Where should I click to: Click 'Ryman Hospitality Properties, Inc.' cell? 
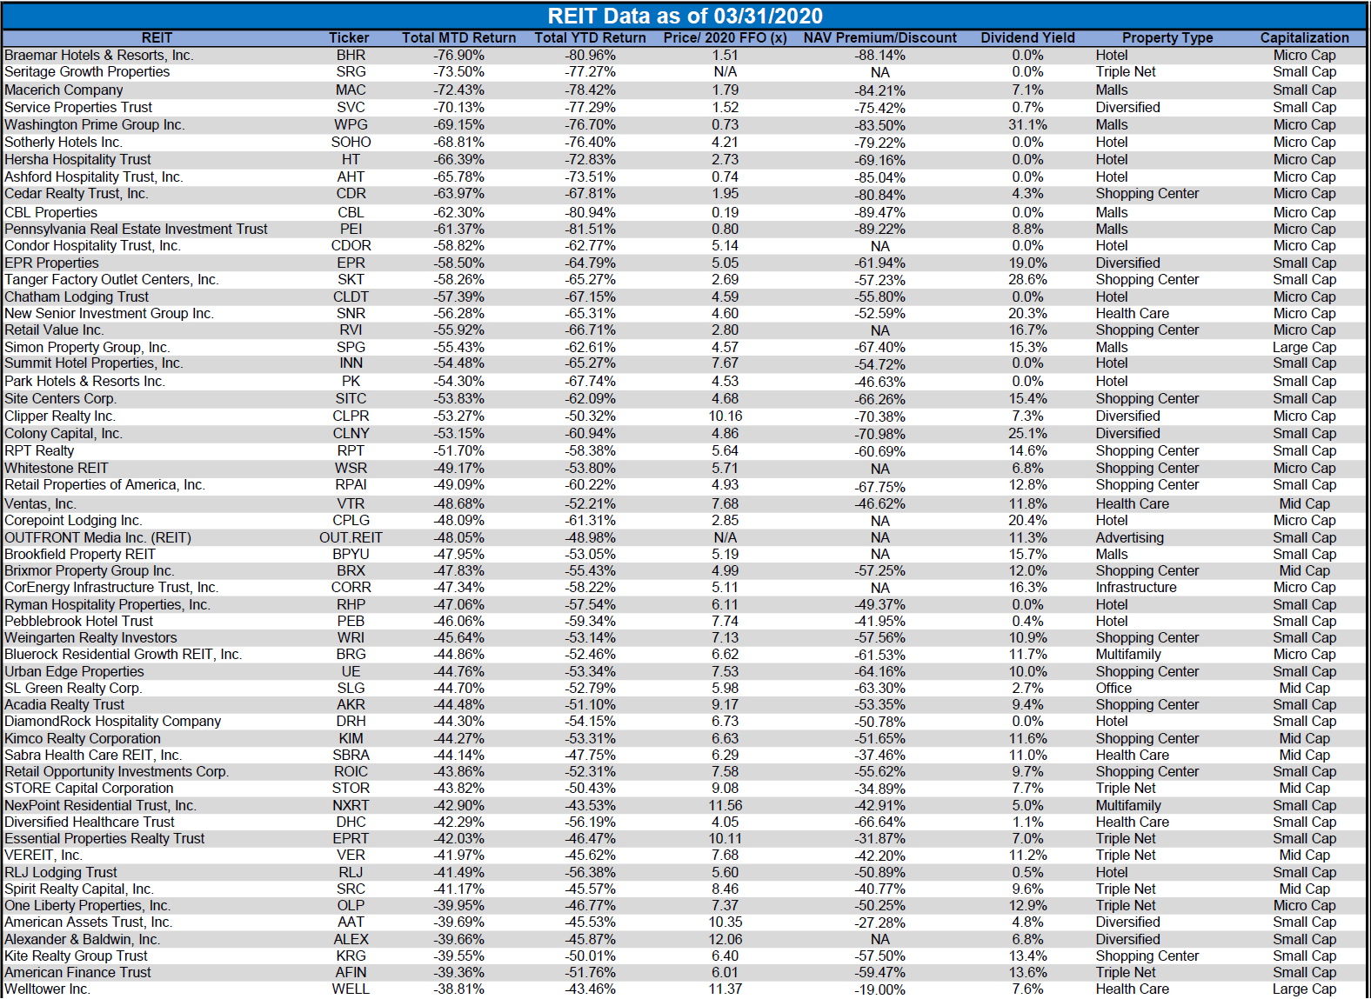point(107,605)
